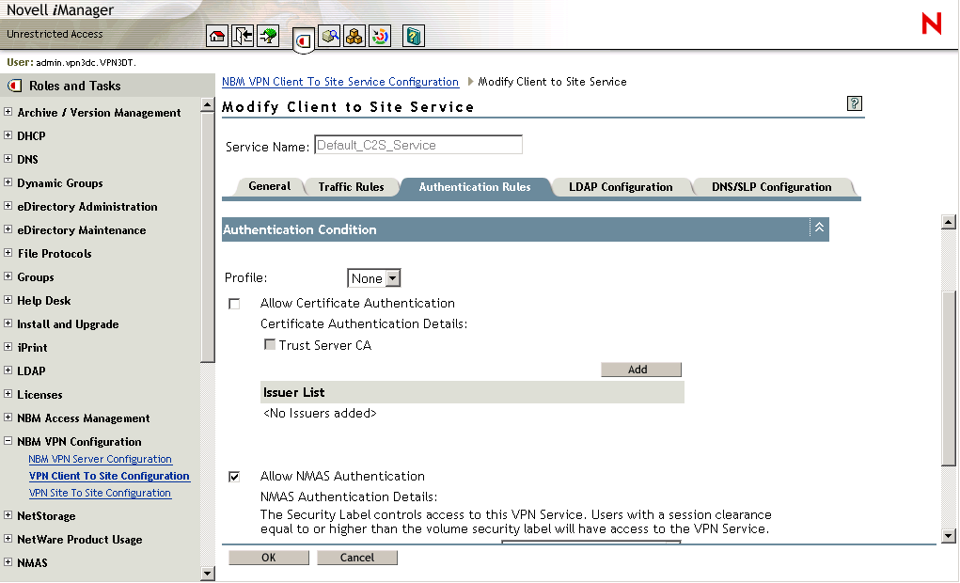The width and height of the screenshot is (960, 583).
Task: Enable Allow Certificate Authentication checkbox
Action: pos(234,304)
